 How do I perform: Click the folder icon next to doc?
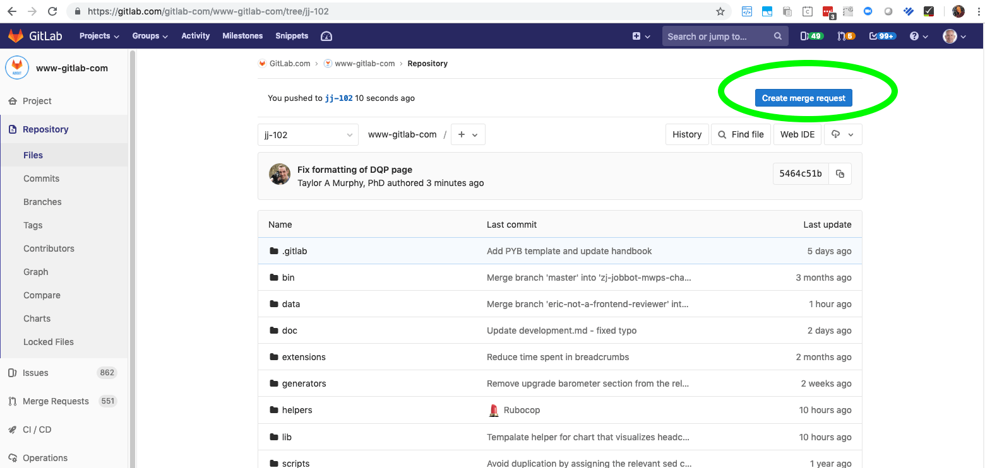273,331
